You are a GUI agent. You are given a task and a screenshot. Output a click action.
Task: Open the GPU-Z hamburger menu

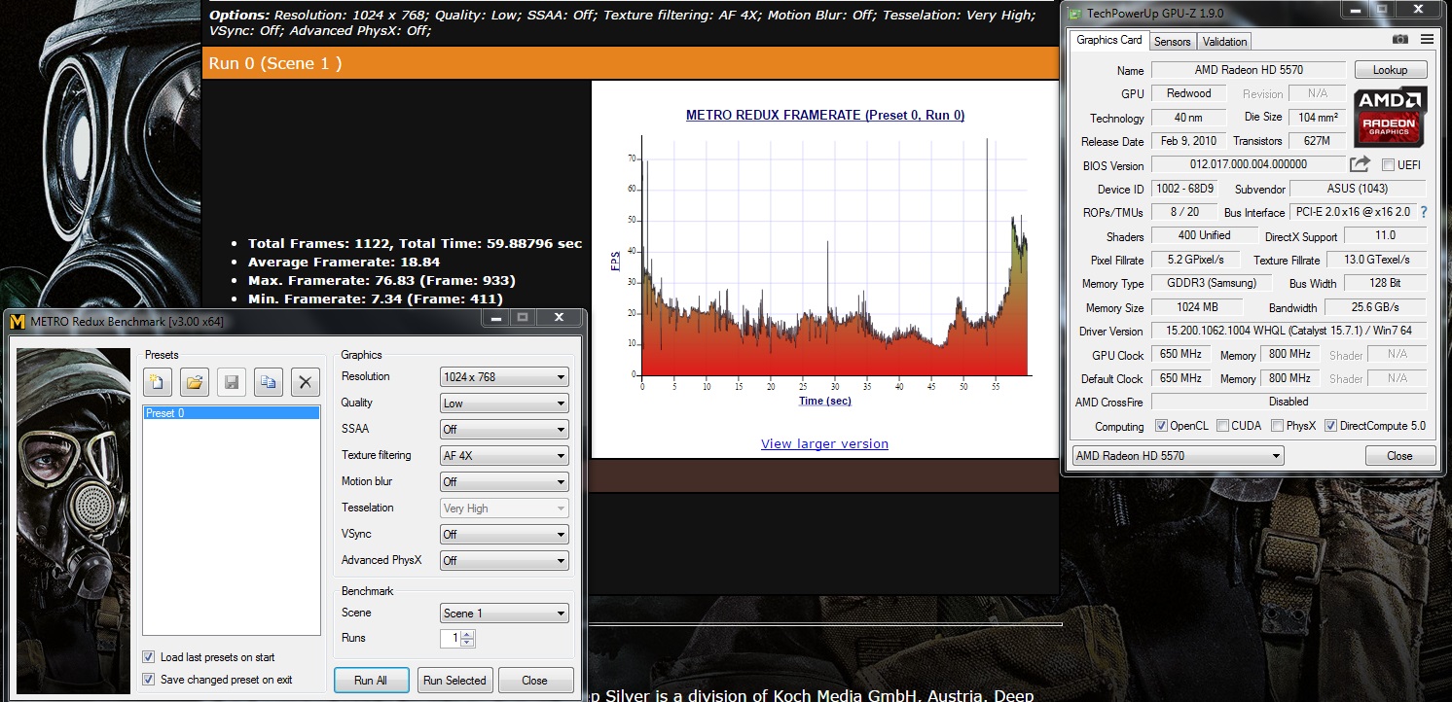click(1428, 40)
